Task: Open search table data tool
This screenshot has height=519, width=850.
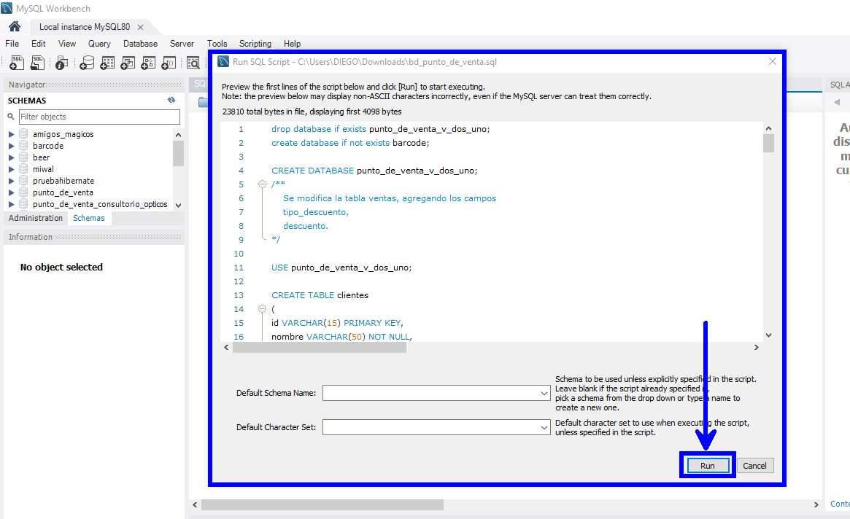Action: (193, 63)
